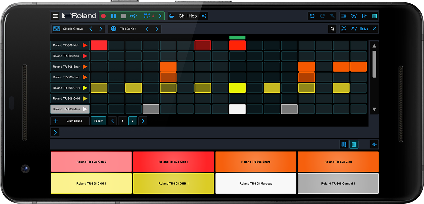Undo the last action
Screen dimensions: 424x204
[x=312, y=16]
